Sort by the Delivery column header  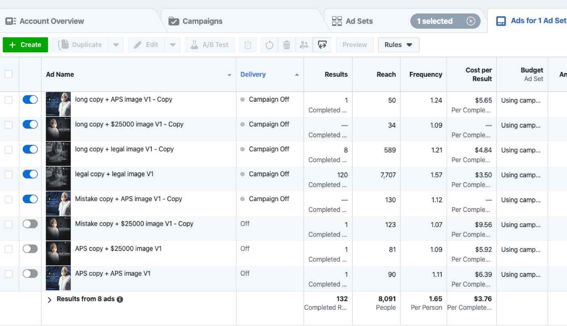click(253, 74)
